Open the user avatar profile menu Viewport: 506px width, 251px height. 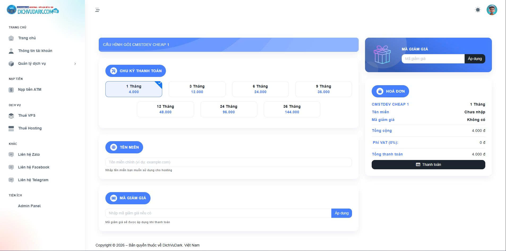pos(492,10)
